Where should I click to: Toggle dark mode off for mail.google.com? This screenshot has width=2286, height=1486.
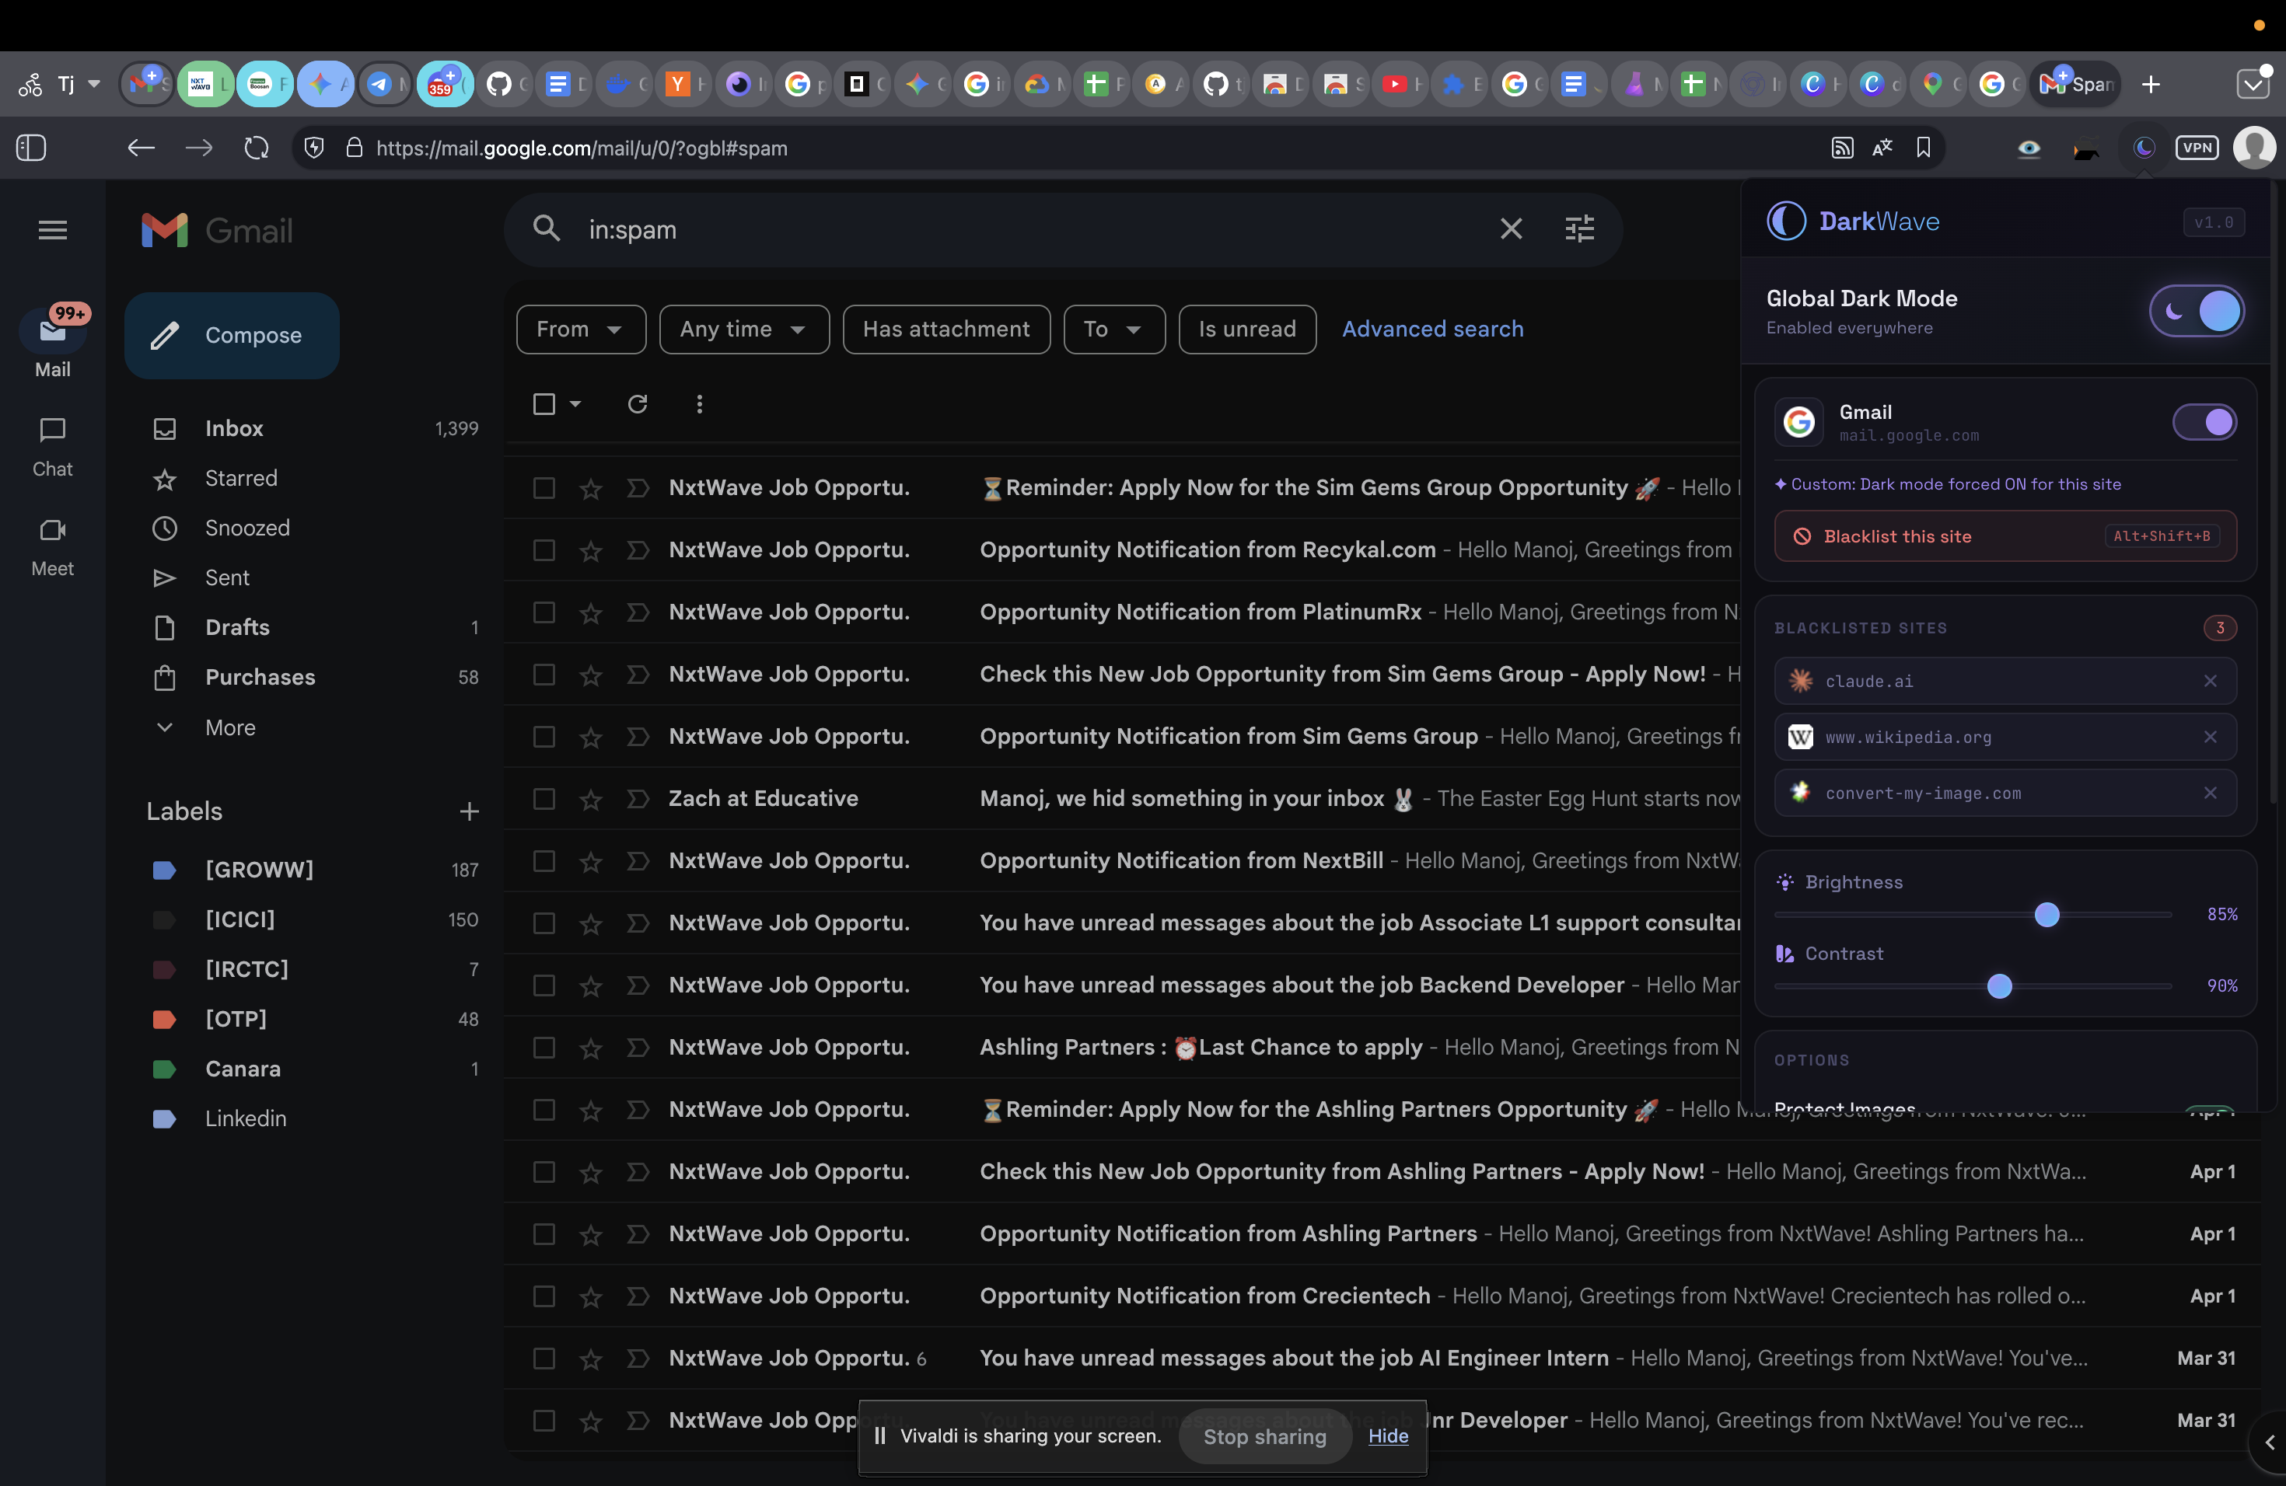[2204, 421]
